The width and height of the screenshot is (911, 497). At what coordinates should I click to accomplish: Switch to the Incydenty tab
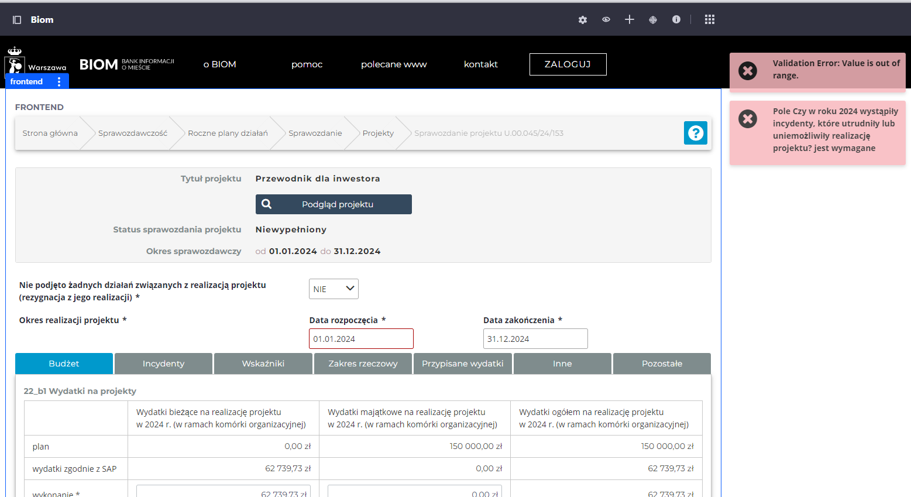(x=163, y=364)
